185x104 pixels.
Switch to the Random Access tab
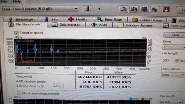135,25
